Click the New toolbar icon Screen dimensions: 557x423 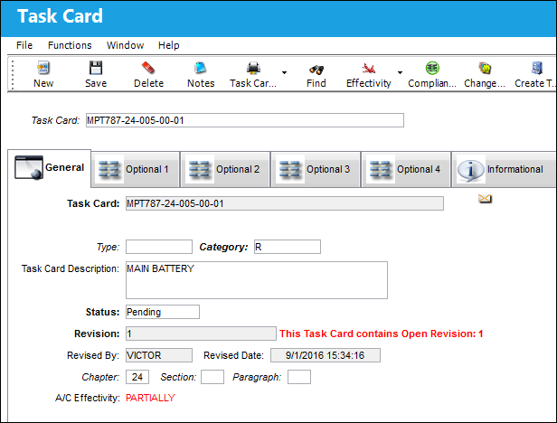point(43,68)
